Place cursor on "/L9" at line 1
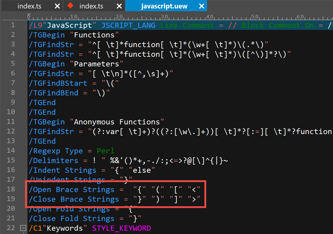The height and width of the screenshot is (234, 333). pyautogui.click(x=36, y=25)
